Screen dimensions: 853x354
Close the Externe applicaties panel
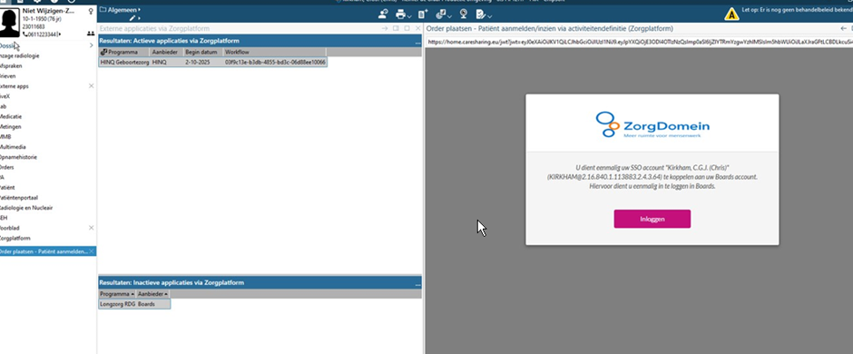coord(417,28)
